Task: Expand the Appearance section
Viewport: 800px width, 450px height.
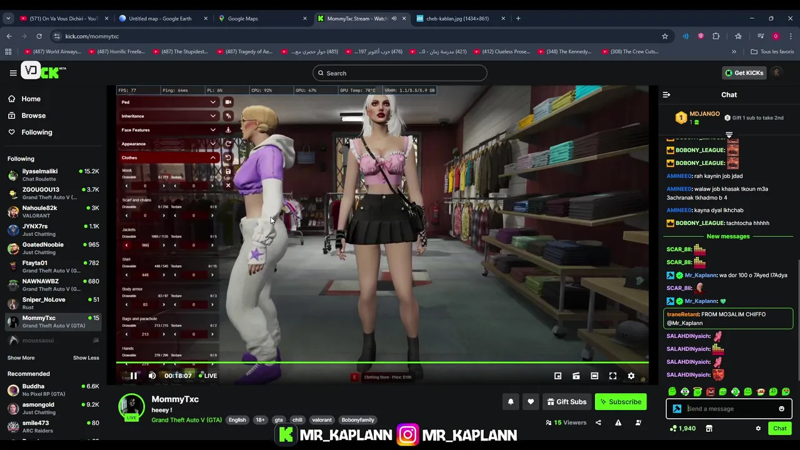Action: click(169, 144)
